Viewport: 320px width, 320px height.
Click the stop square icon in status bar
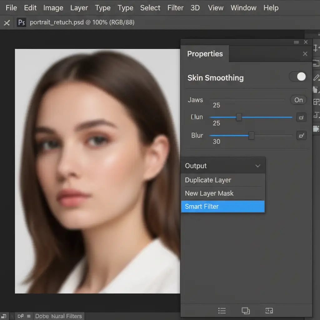pyautogui.click(x=29, y=316)
